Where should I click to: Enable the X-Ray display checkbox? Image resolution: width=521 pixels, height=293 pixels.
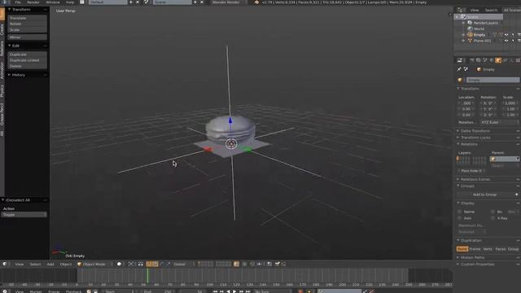(493, 218)
